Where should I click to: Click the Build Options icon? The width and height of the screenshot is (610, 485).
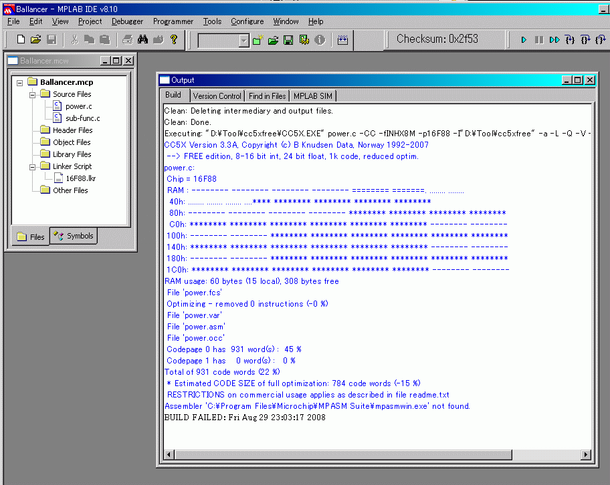304,39
